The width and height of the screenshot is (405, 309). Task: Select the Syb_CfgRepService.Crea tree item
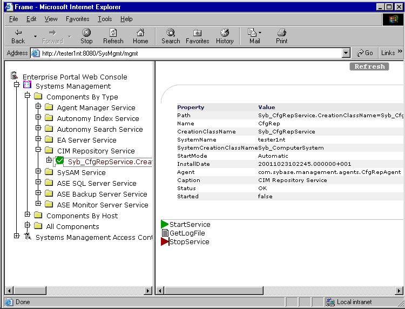110,162
